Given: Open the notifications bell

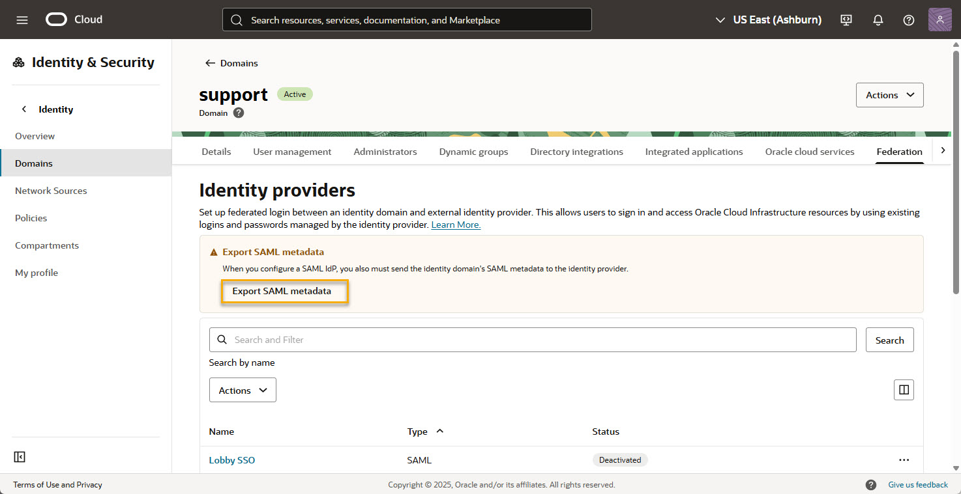Looking at the screenshot, I should pyautogui.click(x=878, y=20).
